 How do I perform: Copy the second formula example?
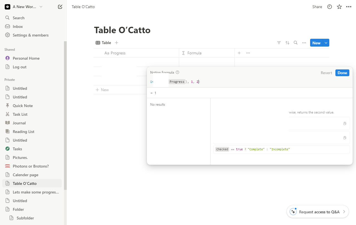[x=345, y=138]
